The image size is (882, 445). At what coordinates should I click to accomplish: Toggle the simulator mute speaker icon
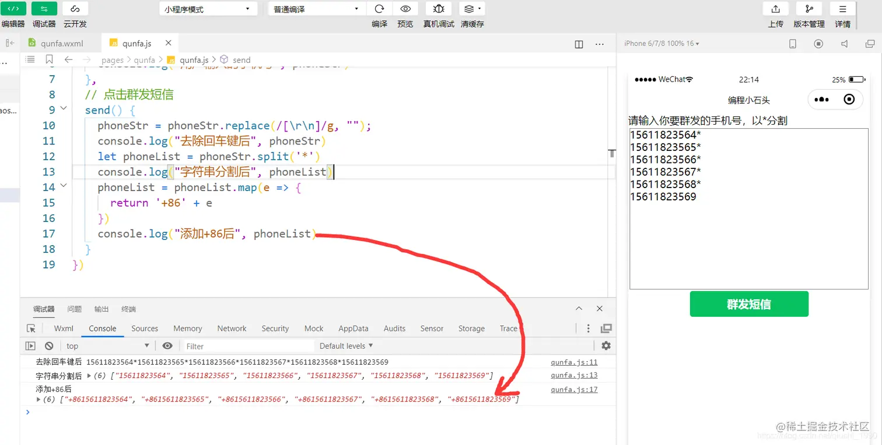844,44
